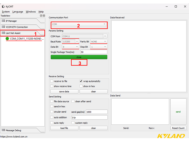Open the Data Bit dropdown
Screen dimensions: 189x142
click(x=71, y=47)
